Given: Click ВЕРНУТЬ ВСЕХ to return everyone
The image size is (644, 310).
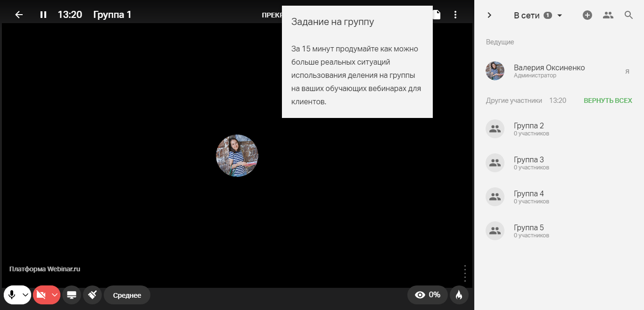Looking at the screenshot, I should tap(608, 101).
